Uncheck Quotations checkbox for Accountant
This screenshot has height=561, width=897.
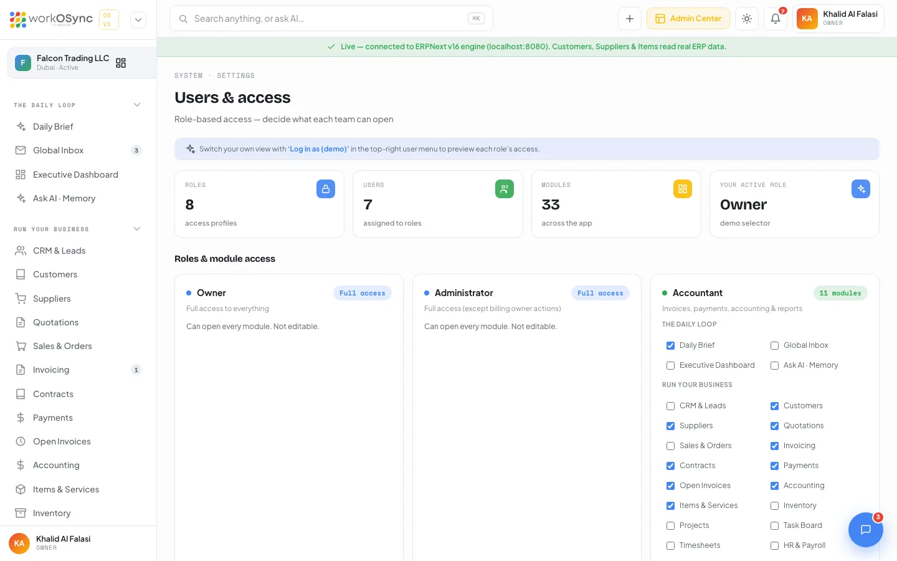point(775,426)
